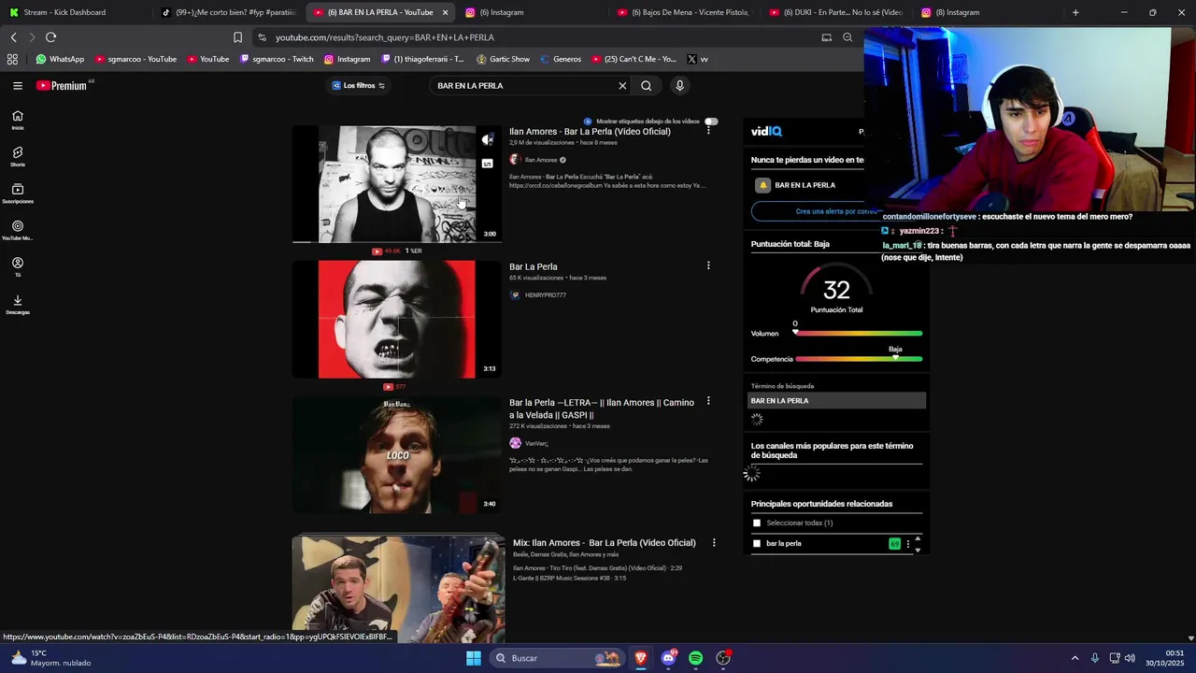Screen dimensions: 1196x673
Task: Open browser apps grid in bookmarks bar
Action: point(12,59)
